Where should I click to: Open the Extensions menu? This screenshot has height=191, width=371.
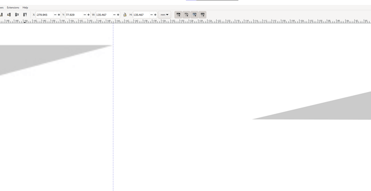(13, 7)
